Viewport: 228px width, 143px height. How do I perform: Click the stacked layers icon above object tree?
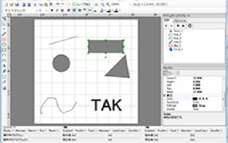190,26
